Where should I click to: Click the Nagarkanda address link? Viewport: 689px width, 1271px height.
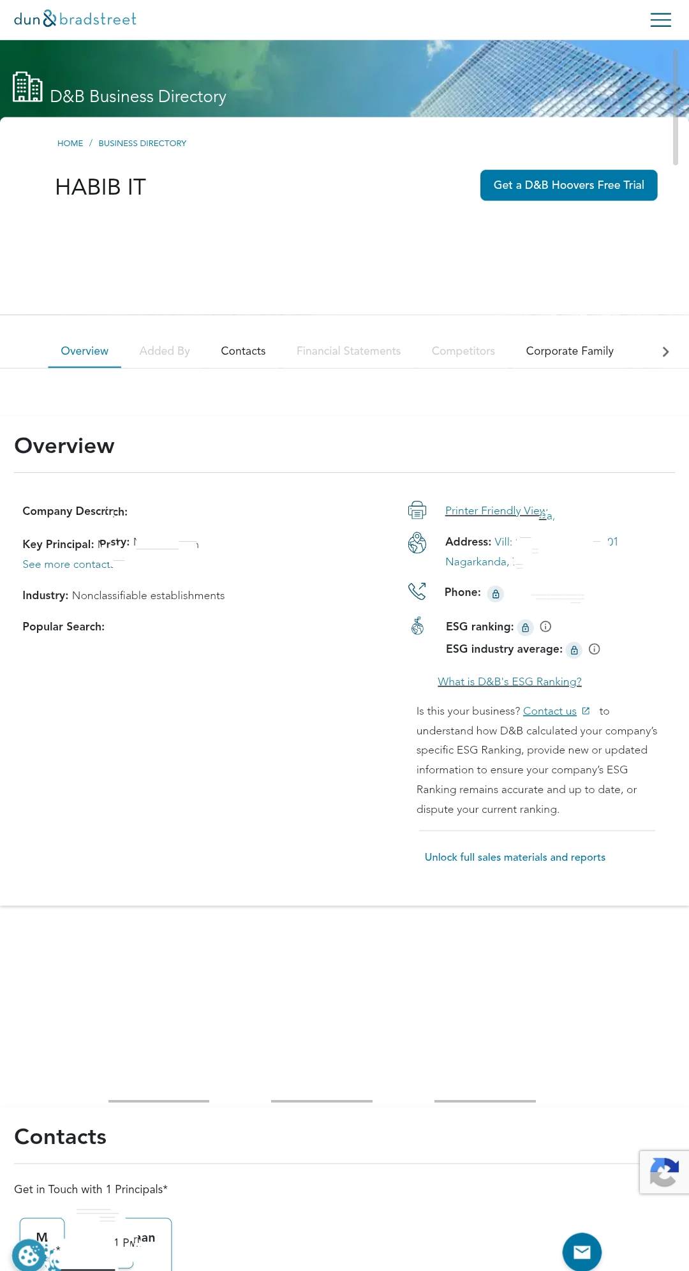point(480,561)
